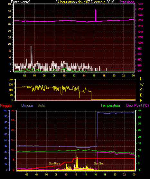Image resolution: width=150 pixels, height=179 pixels.
Task: Select the 24 hour graph day title
Action: click(x=85, y=2)
